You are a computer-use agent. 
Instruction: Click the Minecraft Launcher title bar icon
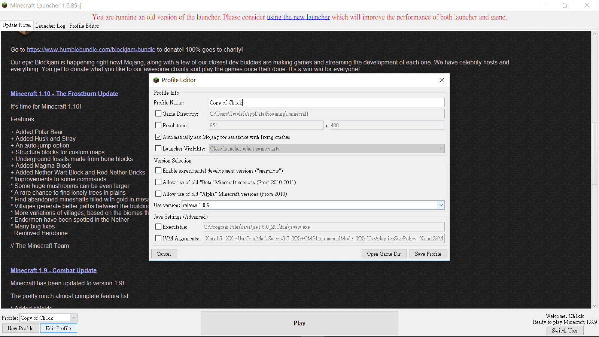[4, 5]
